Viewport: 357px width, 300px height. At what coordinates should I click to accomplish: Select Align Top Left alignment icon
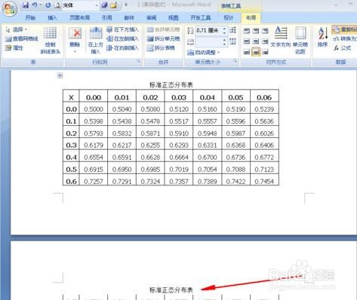point(247,31)
